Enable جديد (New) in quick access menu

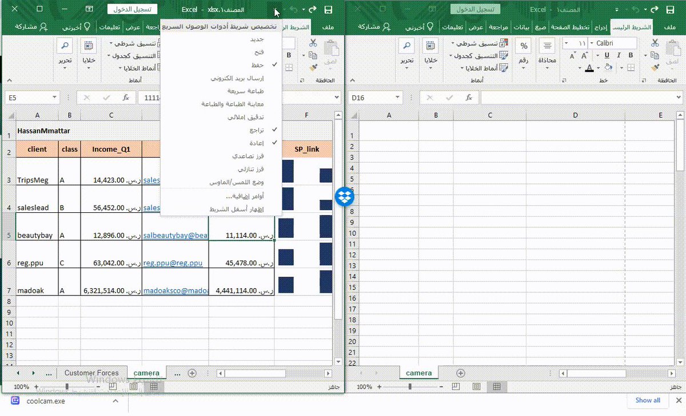coord(221,39)
